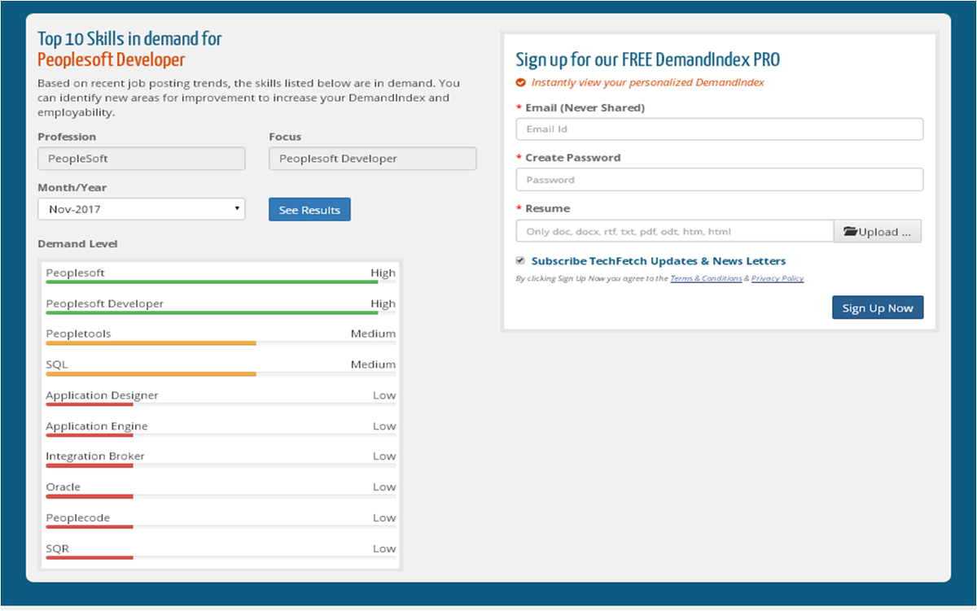Click the folder icon on Upload button
This screenshot has width=977, height=611.
[851, 231]
